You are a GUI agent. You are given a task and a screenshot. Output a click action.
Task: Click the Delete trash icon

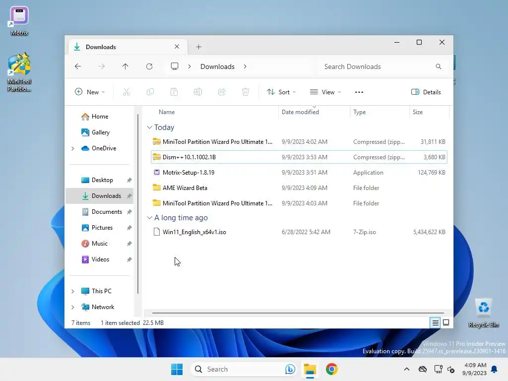pos(246,92)
